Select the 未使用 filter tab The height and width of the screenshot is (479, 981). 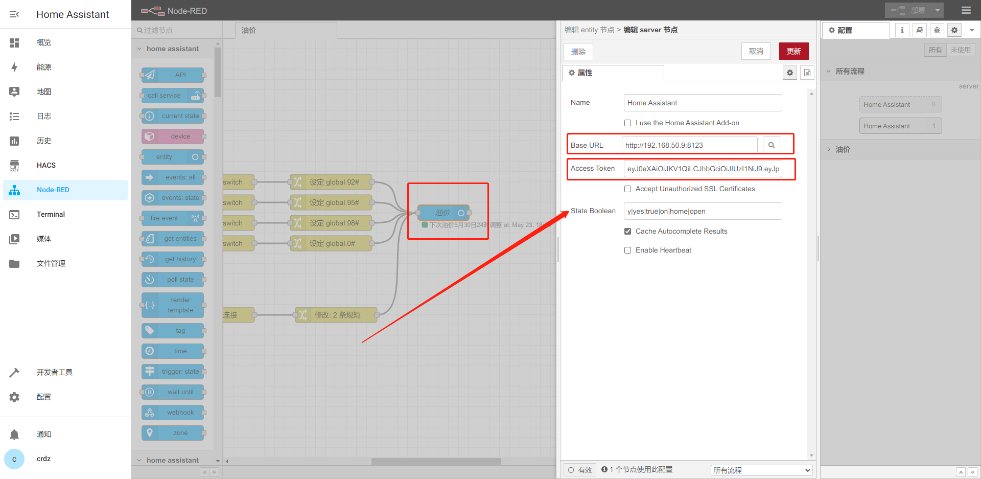(x=960, y=50)
